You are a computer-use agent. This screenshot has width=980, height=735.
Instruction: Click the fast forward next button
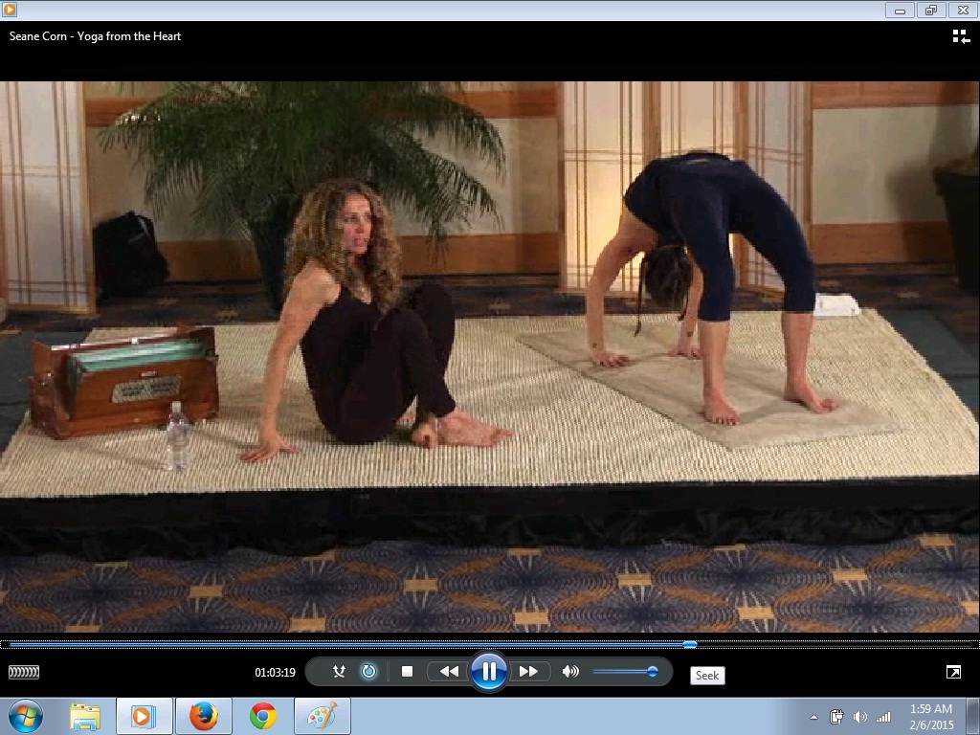coord(528,672)
